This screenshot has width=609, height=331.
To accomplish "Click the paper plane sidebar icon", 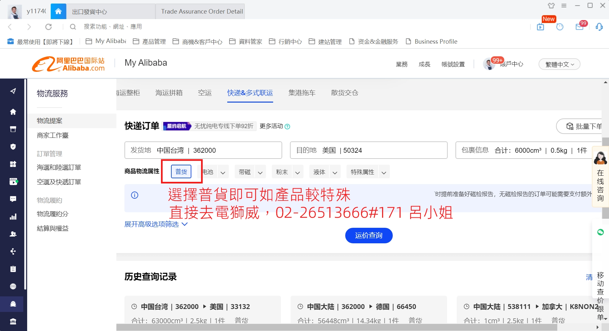I will pyautogui.click(x=13, y=91).
